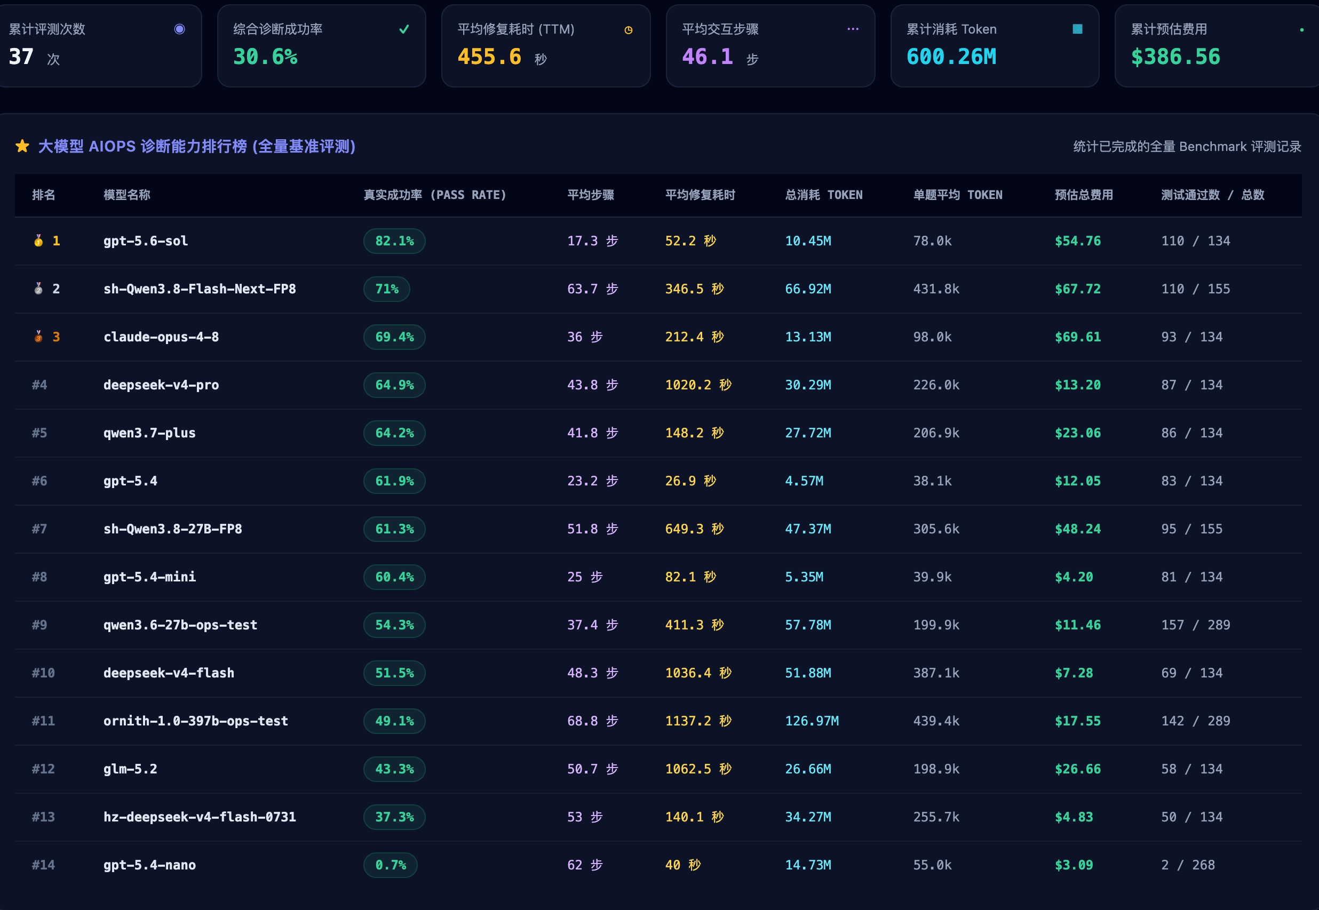This screenshot has height=910, width=1319.
Task: Select model name gpt-5.4-mini
Action: pyautogui.click(x=149, y=577)
